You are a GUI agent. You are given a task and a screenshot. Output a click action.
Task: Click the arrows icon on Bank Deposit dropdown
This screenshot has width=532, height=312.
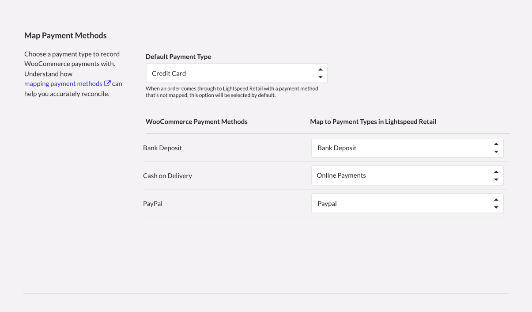click(496, 148)
